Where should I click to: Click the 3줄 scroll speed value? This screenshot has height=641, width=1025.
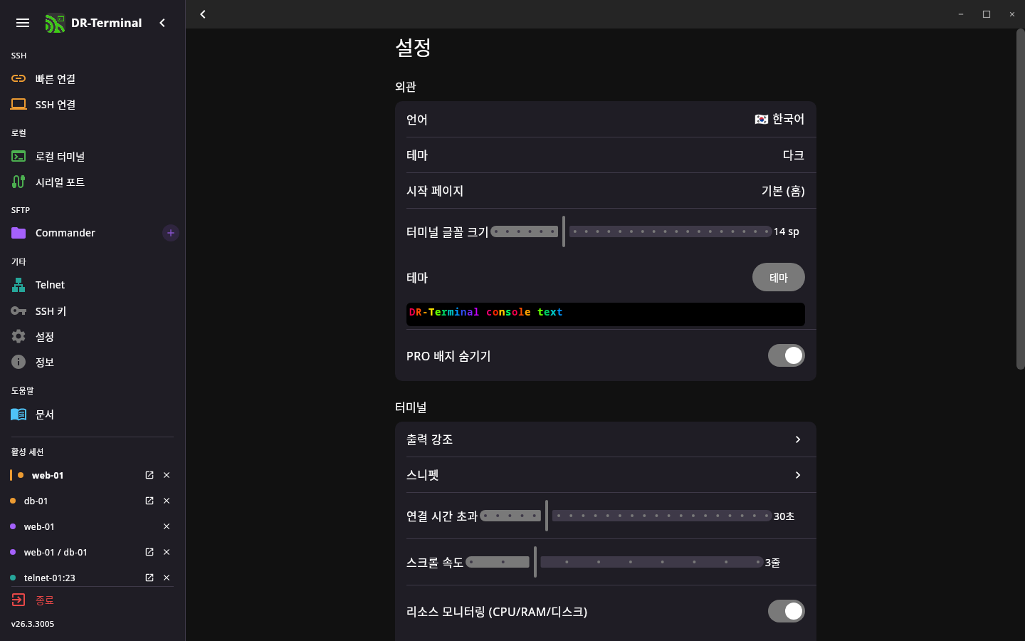point(772,563)
